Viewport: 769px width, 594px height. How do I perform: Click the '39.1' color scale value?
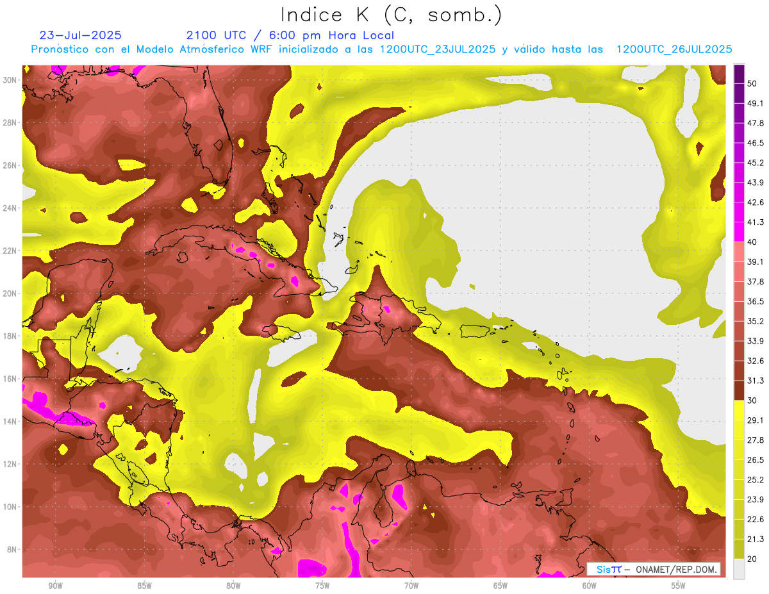pyautogui.click(x=755, y=261)
